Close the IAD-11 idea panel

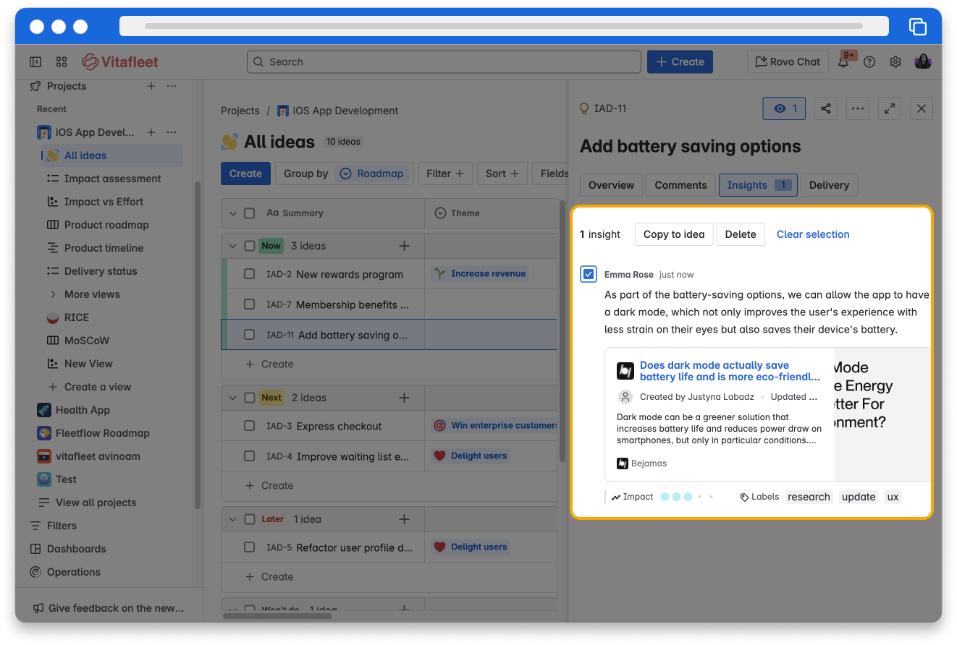pos(922,108)
